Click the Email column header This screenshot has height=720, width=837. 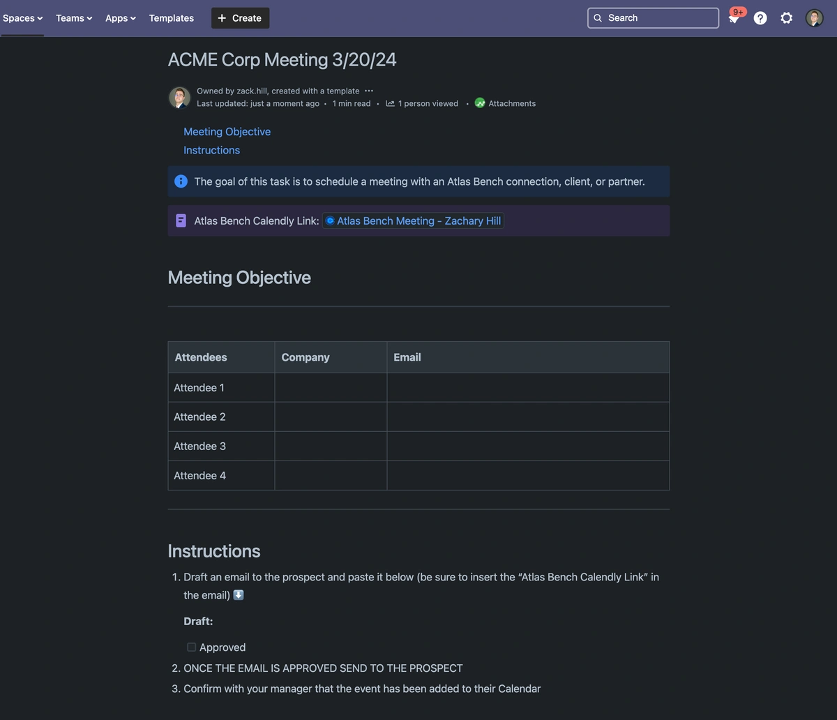coord(528,357)
